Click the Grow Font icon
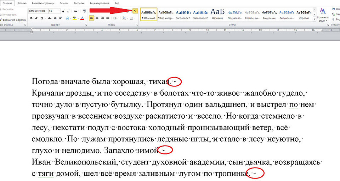This screenshot has width=340, height=181. (63, 11)
